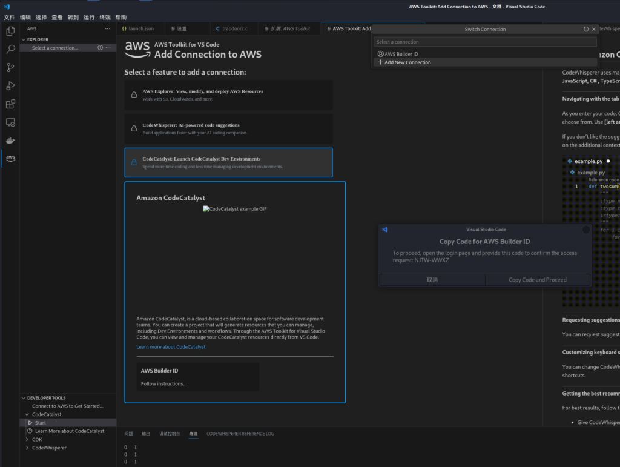Click lock icon on CodeCatalyst feature card
The width and height of the screenshot is (620, 467).
point(134,162)
